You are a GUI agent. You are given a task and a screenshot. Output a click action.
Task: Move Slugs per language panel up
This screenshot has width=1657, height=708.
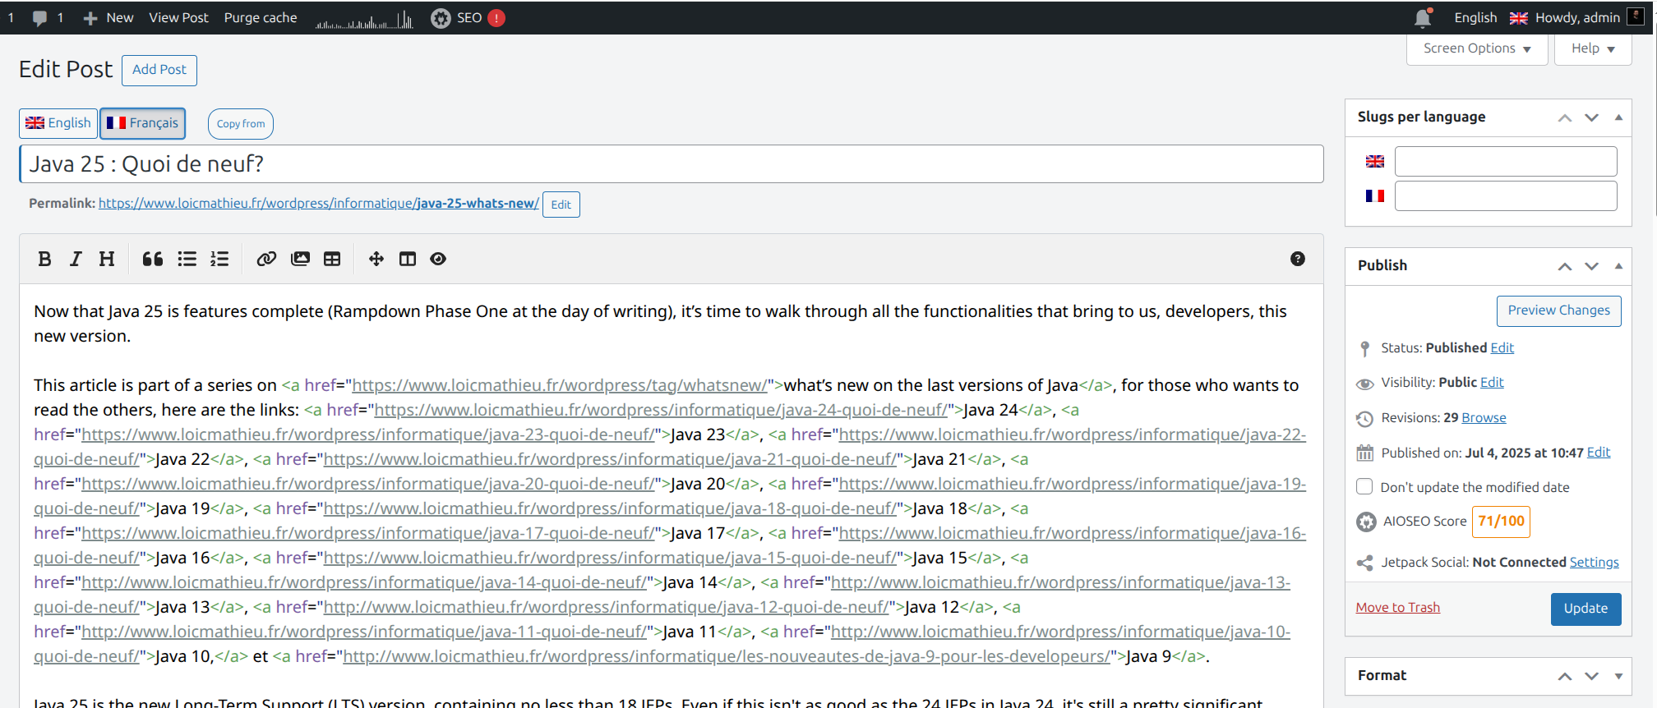click(1565, 117)
